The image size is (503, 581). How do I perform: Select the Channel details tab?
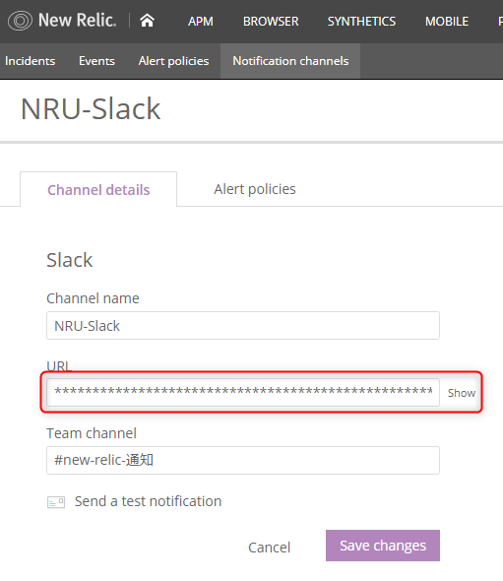[98, 189]
